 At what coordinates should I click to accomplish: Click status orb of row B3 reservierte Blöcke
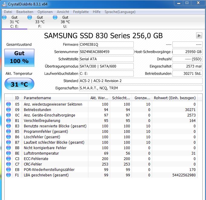point(8,126)
